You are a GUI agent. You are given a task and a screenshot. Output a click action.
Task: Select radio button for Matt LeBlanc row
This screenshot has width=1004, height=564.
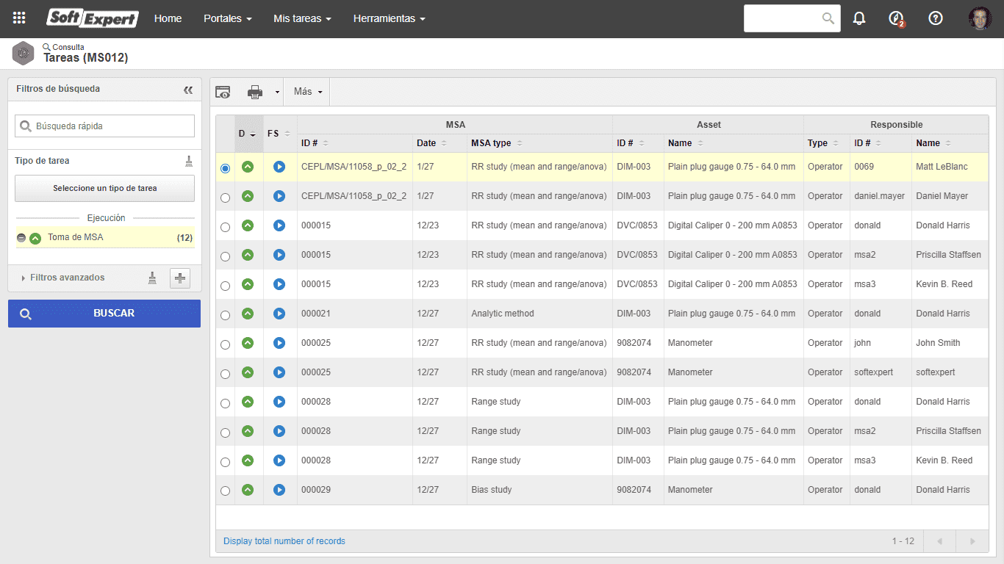point(225,168)
